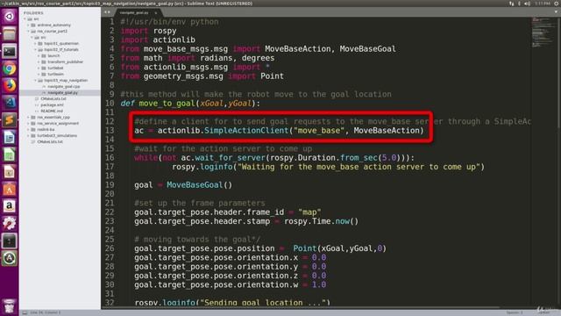Click 'rospy.Time.now()' on line 23
561x316 pixels.
click(x=322, y=221)
